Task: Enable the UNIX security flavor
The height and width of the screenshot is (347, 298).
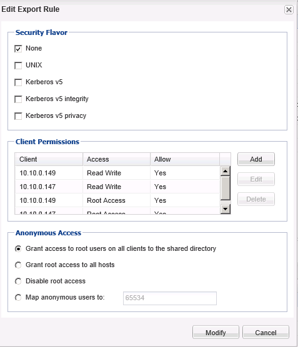Action: (18, 66)
